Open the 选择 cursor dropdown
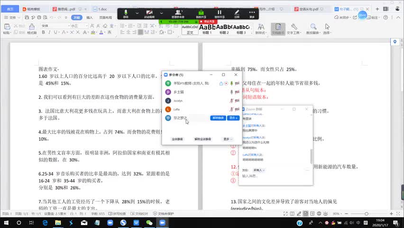The width and height of the screenshot is (404, 228). [327, 29]
